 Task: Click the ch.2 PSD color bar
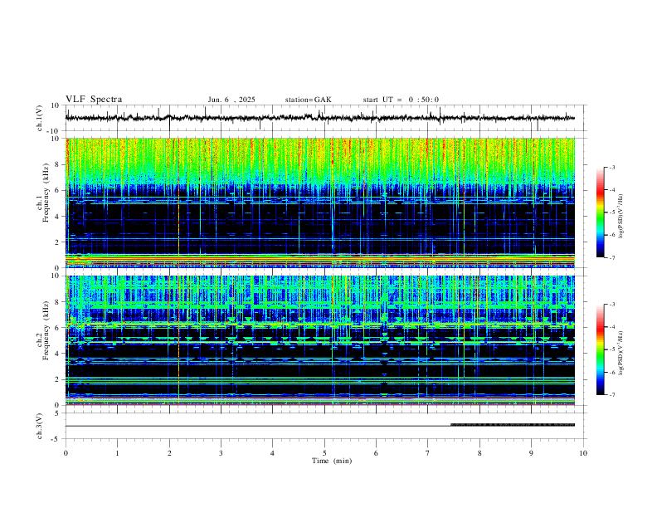pos(600,349)
